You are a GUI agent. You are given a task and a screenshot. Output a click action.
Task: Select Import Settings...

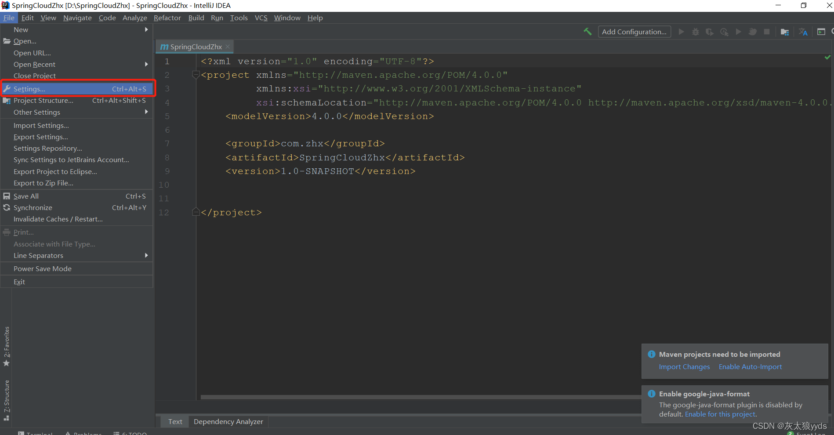tap(77, 125)
